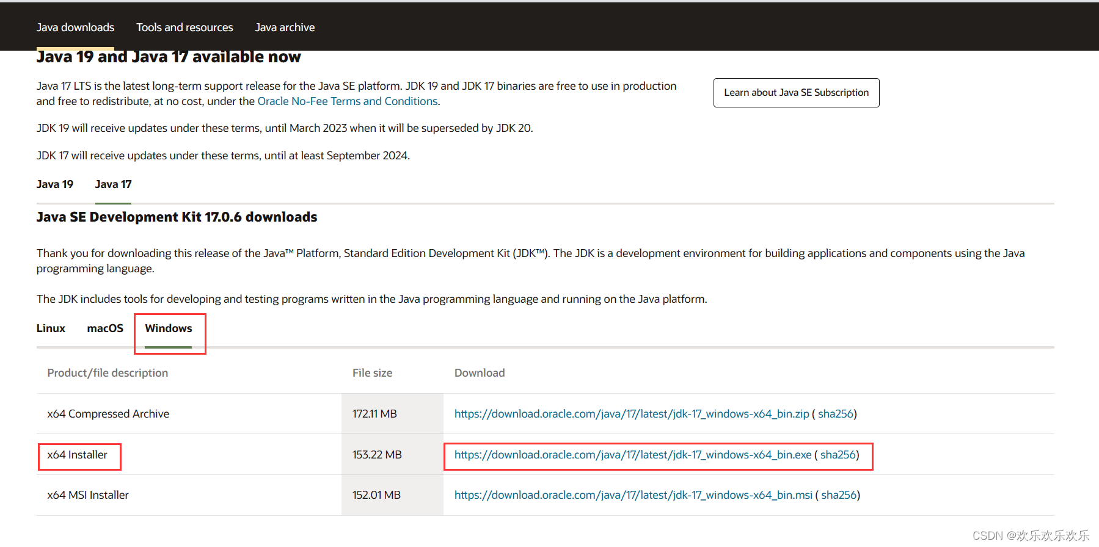Click 'Java SE Development Kit 17.0.6 downloads' heading
This screenshot has height=547, width=1099.
click(x=177, y=217)
